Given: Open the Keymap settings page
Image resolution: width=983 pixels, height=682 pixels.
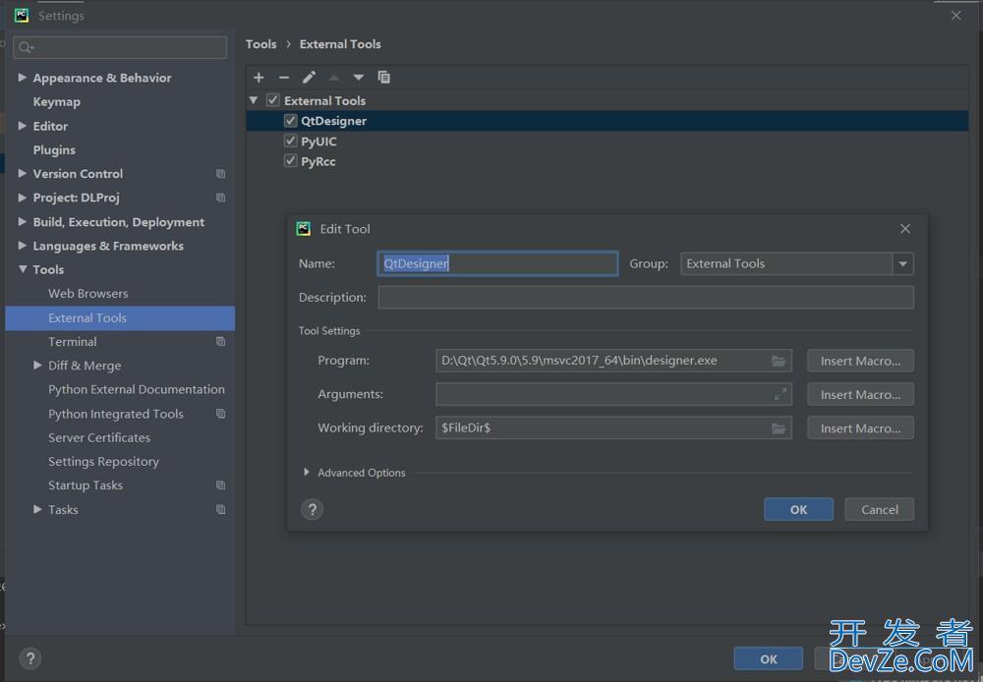Looking at the screenshot, I should tap(56, 101).
